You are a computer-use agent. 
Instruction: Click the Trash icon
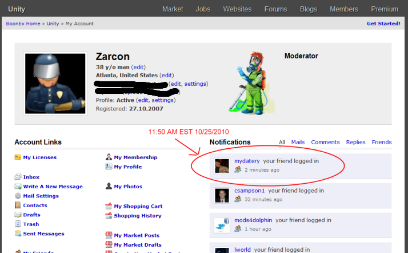click(x=18, y=224)
